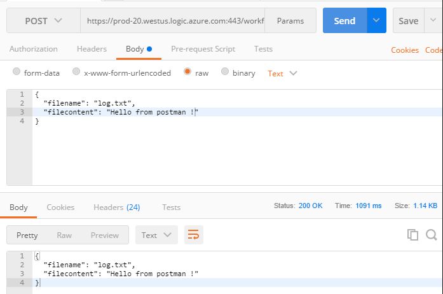
Task: Open response Headers (24) tab
Action: tap(116, 207)
